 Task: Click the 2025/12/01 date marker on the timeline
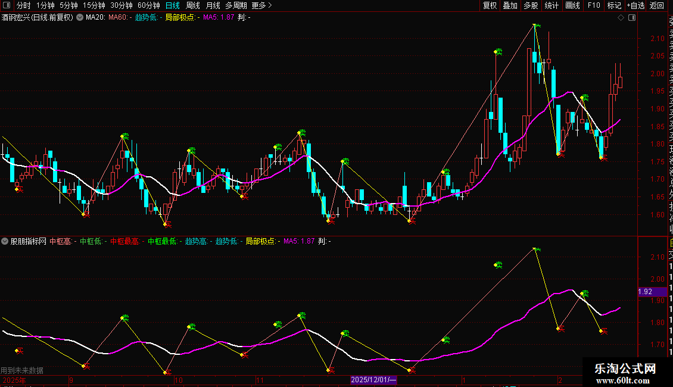tap(373, 380)
